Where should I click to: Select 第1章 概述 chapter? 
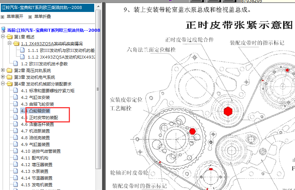point(24,37)
